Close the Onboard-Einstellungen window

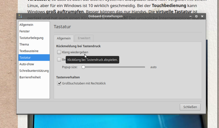pos(202,16)
